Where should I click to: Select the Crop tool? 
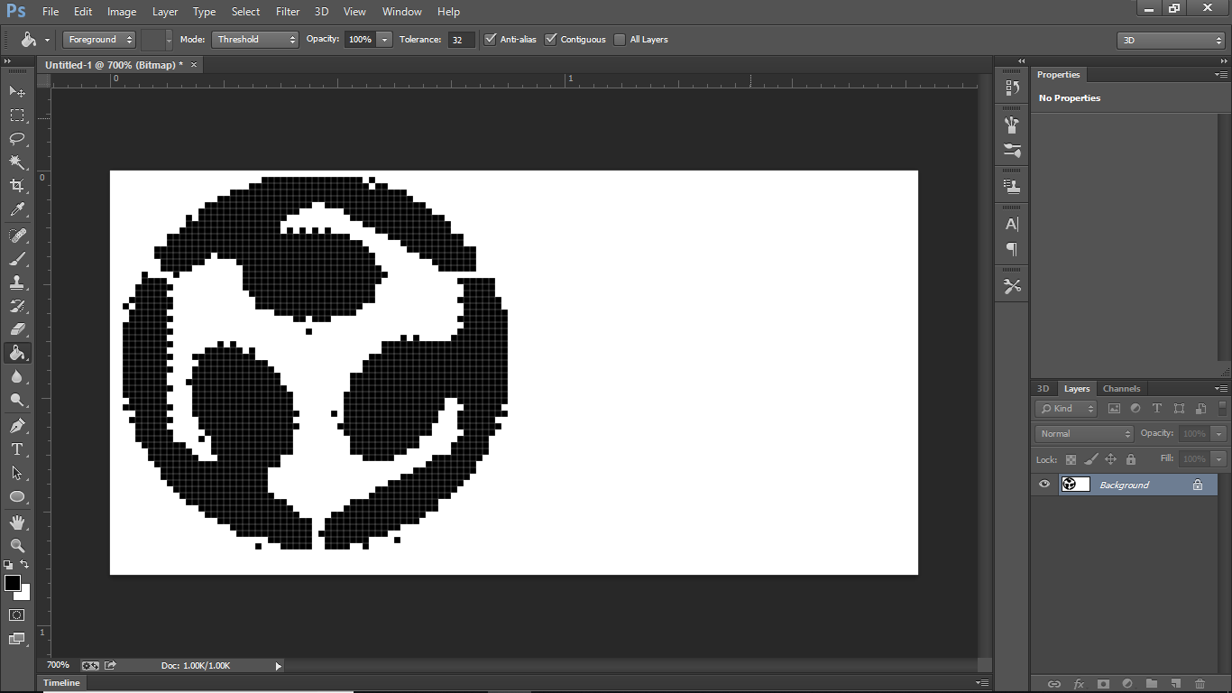[17, 185]
